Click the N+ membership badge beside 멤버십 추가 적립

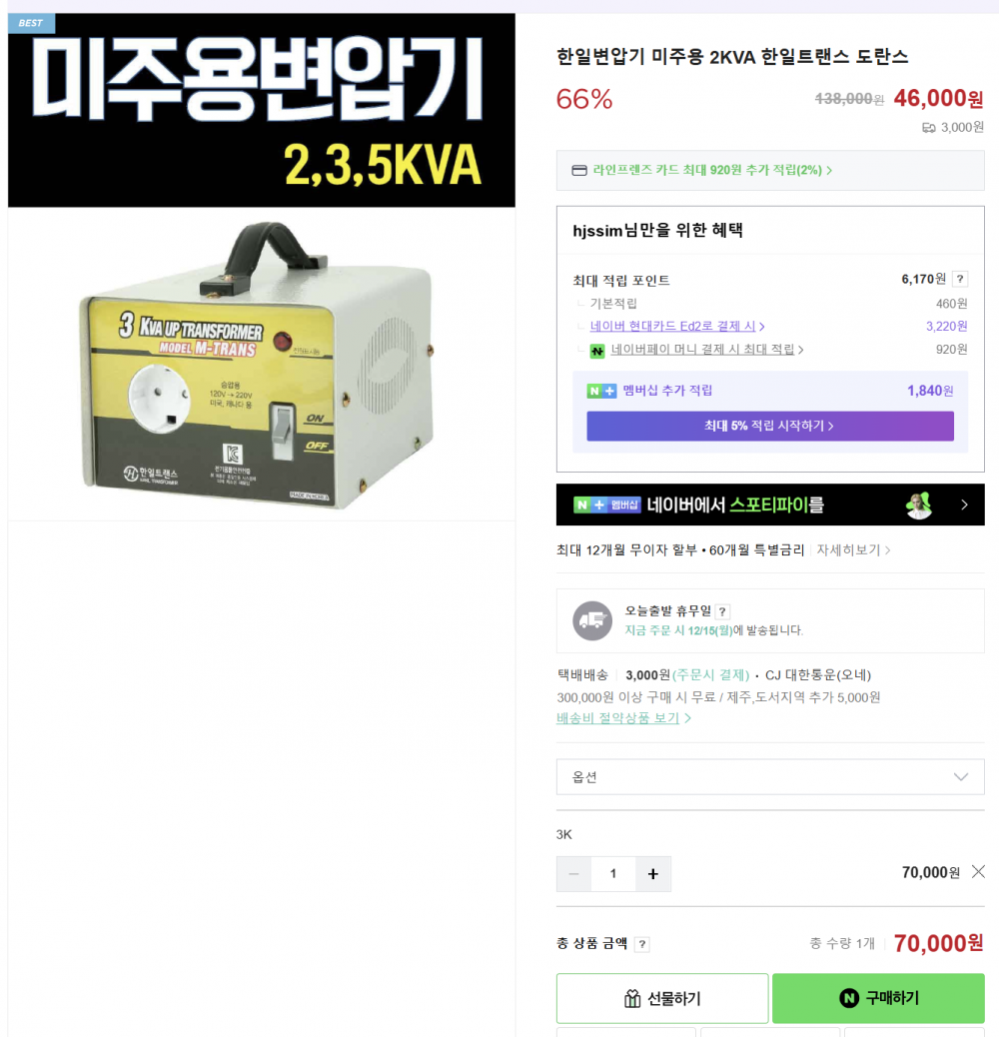tap(601, 391)
